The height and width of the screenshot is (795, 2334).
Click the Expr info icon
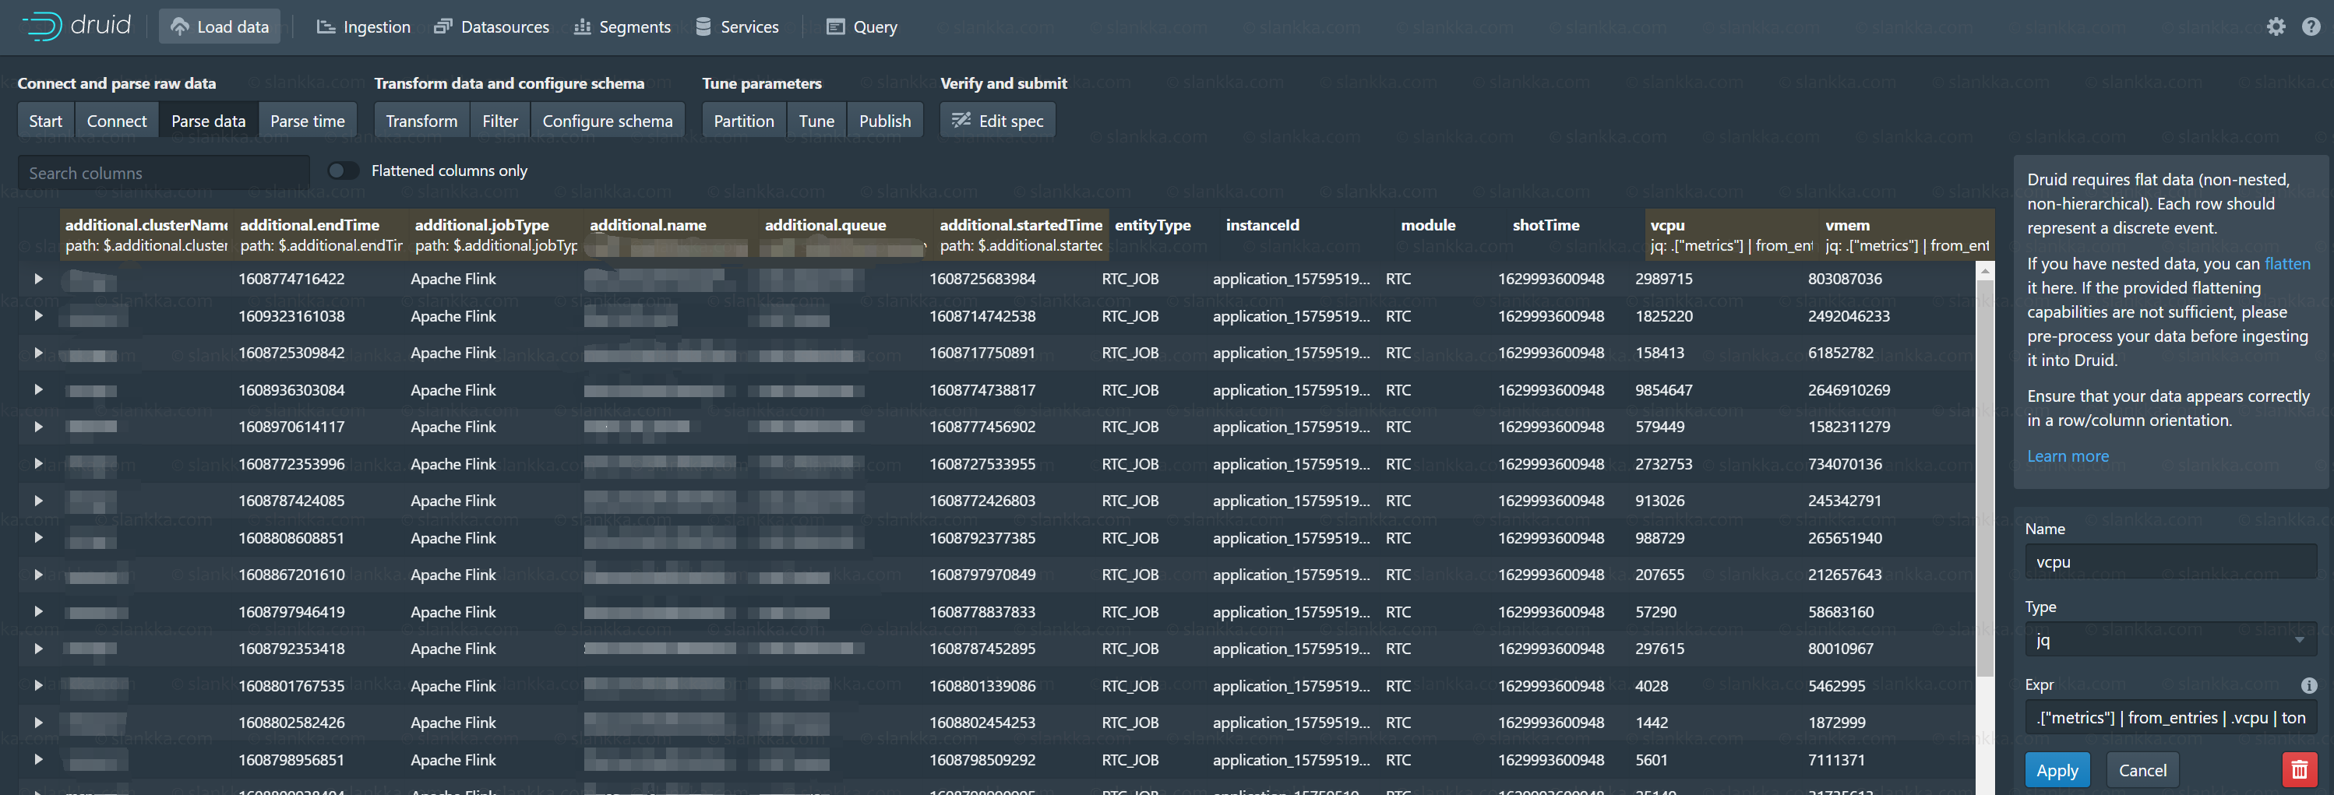pyautogui.click(x=2308, y=684)
